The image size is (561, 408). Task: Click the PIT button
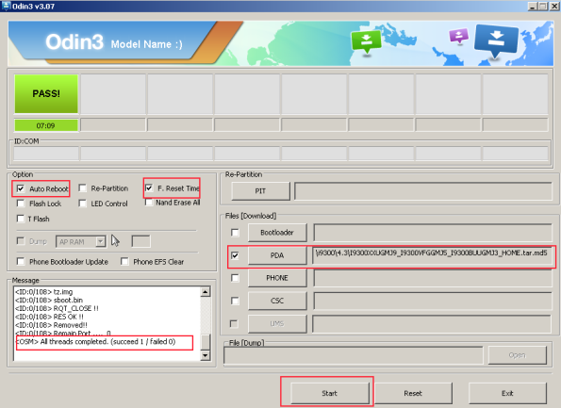click(x=260, y=191)
